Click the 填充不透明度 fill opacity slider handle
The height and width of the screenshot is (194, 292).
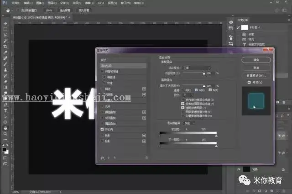tap(204, 86)
